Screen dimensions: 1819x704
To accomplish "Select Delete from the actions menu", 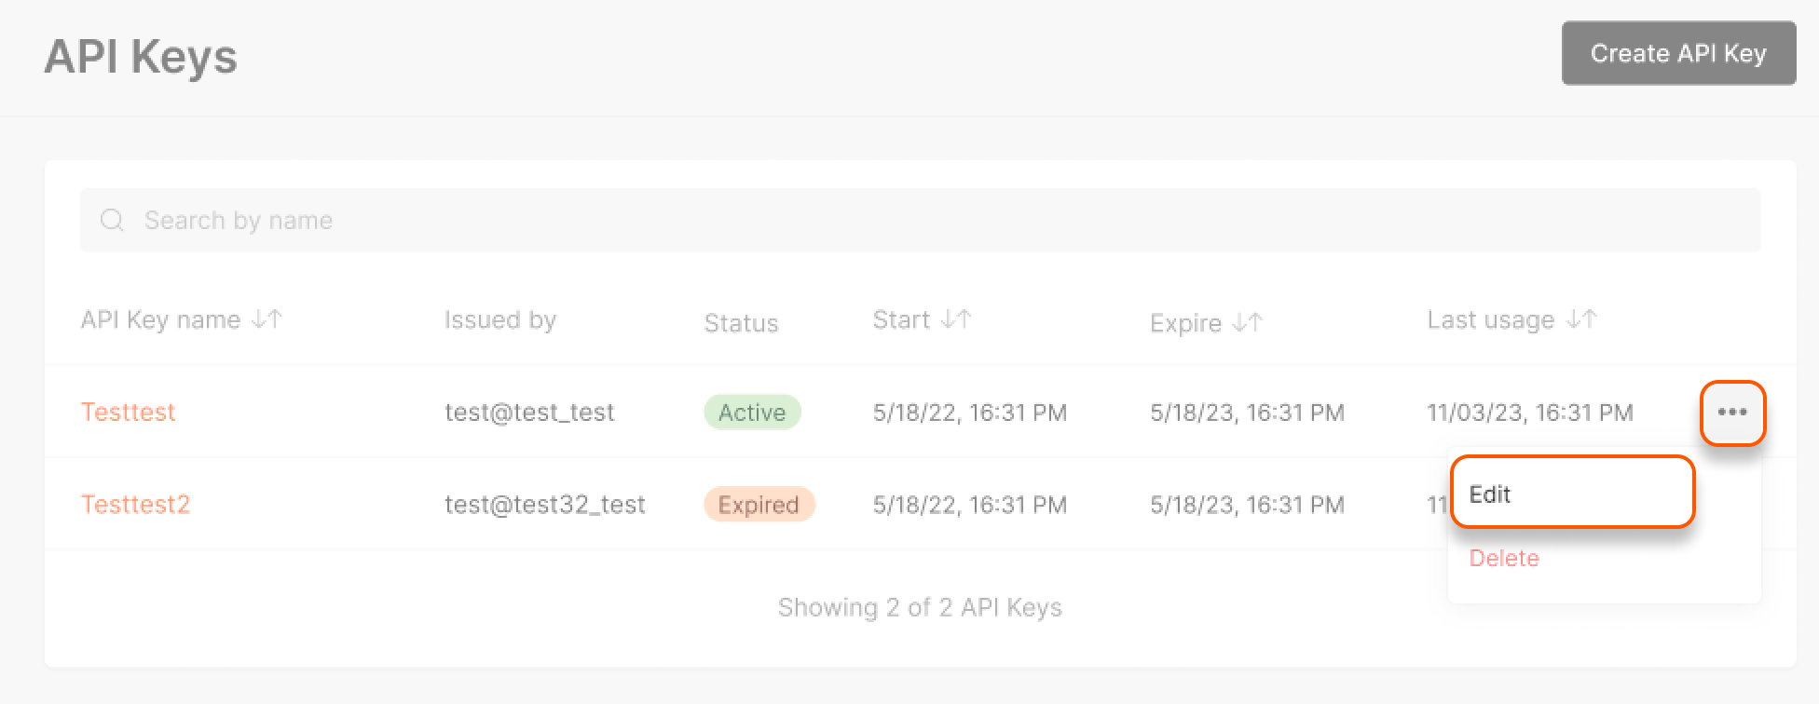I will click(1503, 558).
